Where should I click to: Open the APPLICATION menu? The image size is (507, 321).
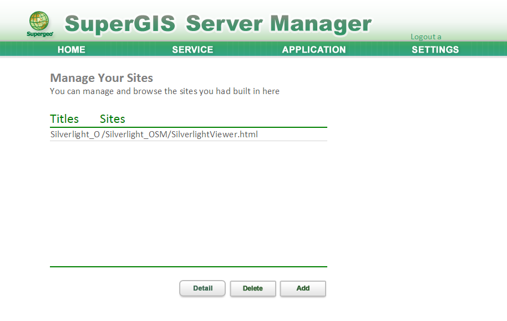pyautogui.click(x=313, y=50)
